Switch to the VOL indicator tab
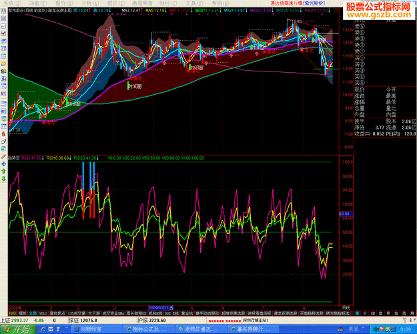 [x=43, y=313]
